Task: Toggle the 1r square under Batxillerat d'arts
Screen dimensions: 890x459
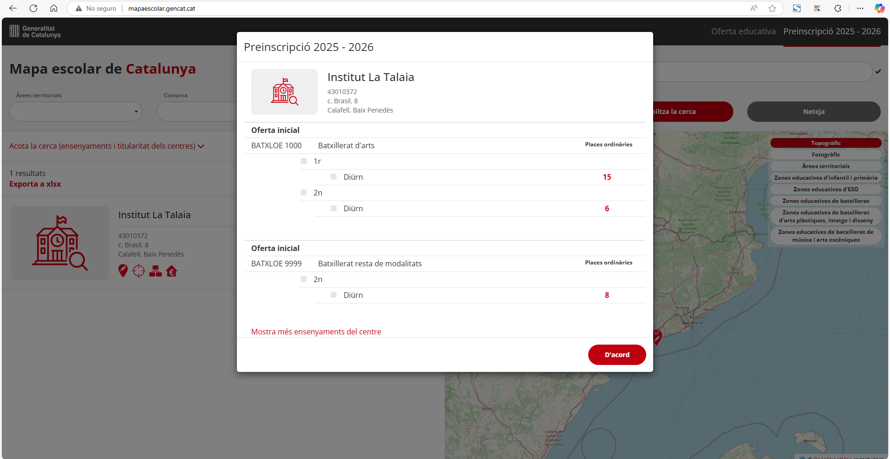Action: coord(304,161)
